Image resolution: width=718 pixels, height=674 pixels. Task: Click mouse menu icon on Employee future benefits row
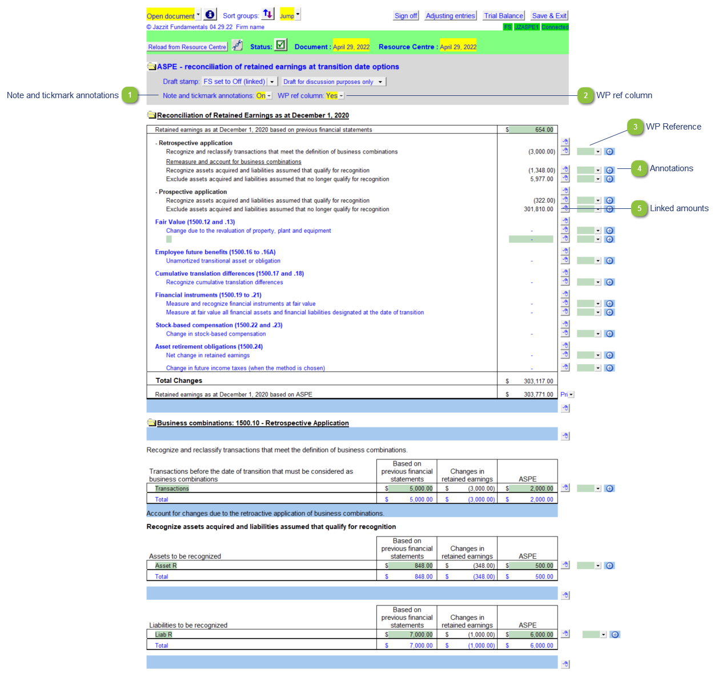tap(565, 252)
